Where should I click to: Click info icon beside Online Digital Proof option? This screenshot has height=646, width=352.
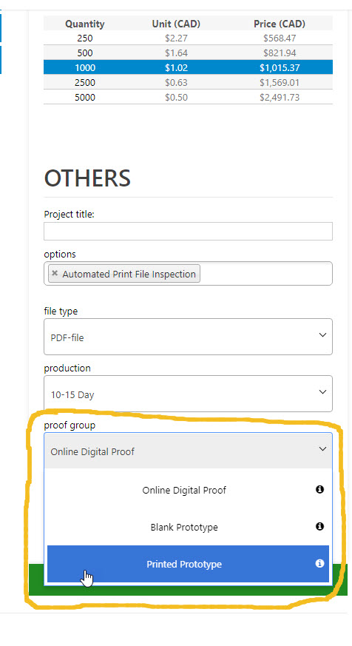pos(319,489)
